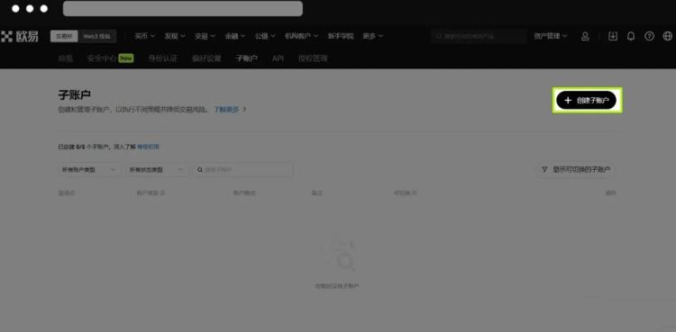
Task: Switch to the Web3 wallet toggle
Action: [x=97, y=37]
